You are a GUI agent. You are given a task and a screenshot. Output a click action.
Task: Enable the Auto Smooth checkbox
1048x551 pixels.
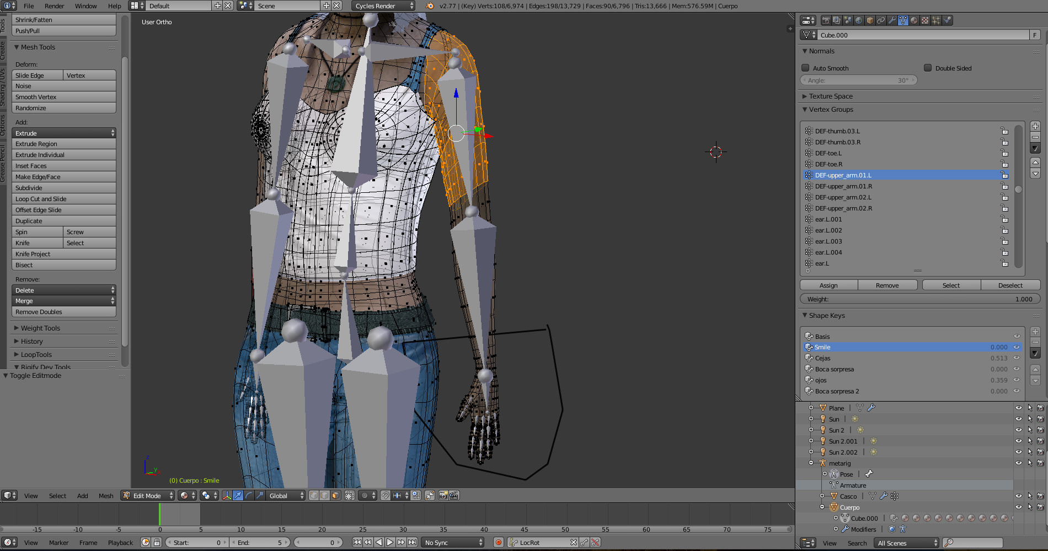point(805,68)
